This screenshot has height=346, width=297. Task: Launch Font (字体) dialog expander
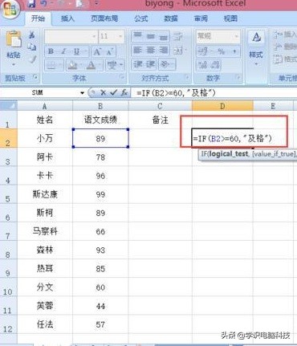pos(122,77)
